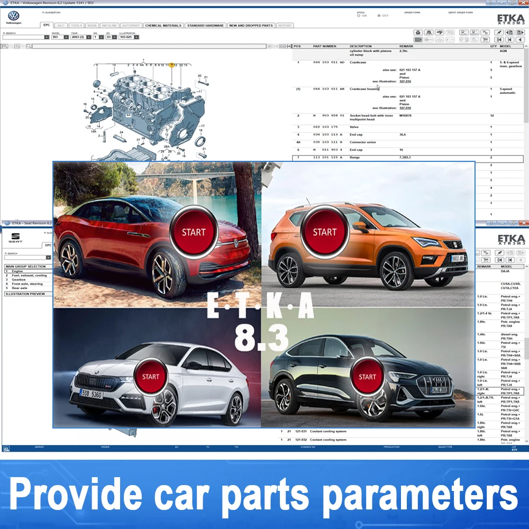Click the stamp icon next to print
This screenshot has height=529, width=529.
[429, 32]
